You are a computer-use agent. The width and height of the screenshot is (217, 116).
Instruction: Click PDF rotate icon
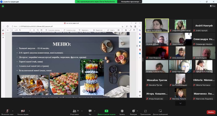pyautogui.click(x=38, y=30)
